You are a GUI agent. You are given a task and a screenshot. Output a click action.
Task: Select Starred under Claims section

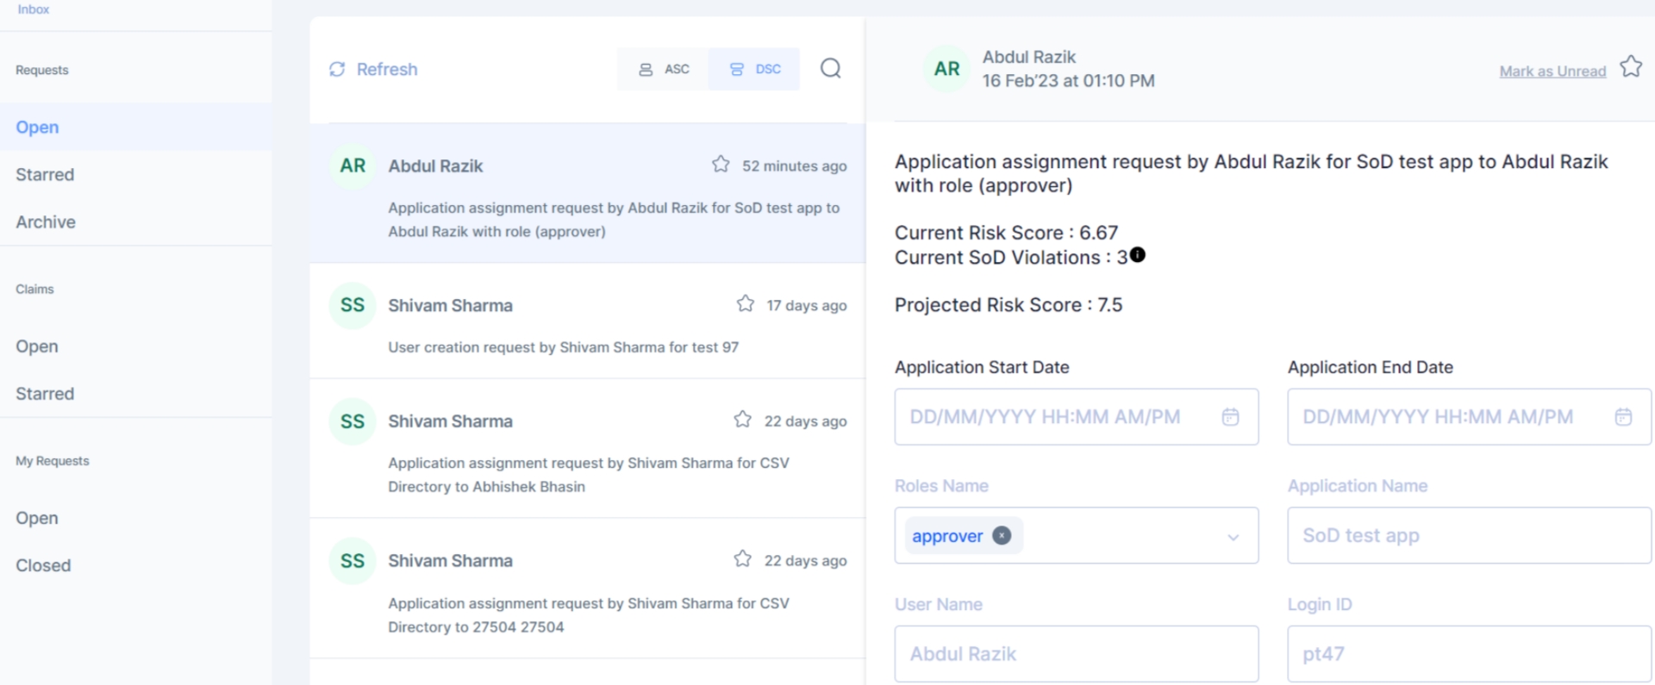click(45, 394)
